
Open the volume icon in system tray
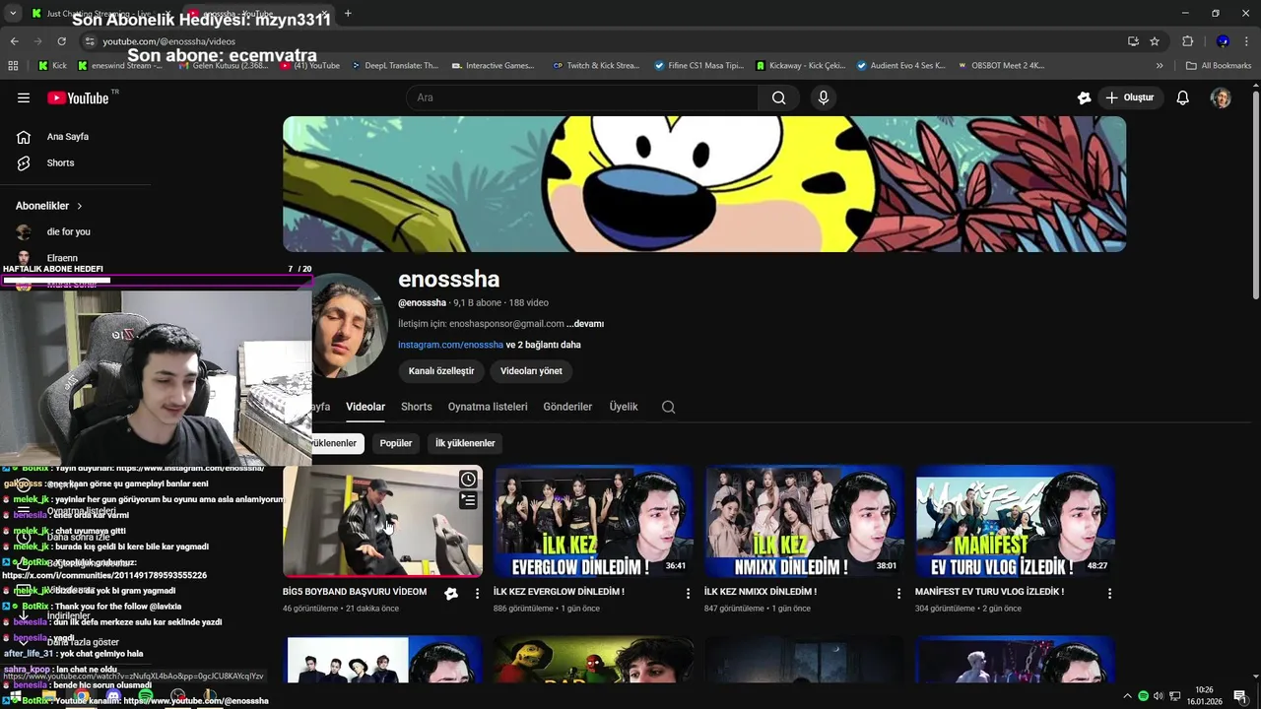1159,696
